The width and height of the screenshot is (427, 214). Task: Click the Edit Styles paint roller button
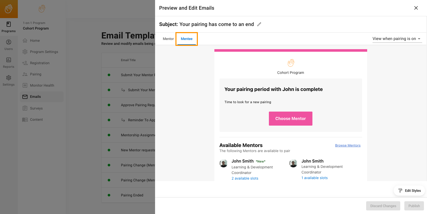click(409, 191)
